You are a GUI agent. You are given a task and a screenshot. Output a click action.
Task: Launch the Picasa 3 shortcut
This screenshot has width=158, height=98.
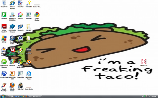point(21,16)
